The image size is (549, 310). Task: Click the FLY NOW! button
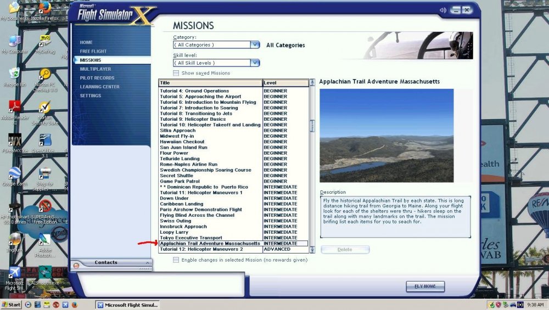pyautogui.click(x=425, y=286)
